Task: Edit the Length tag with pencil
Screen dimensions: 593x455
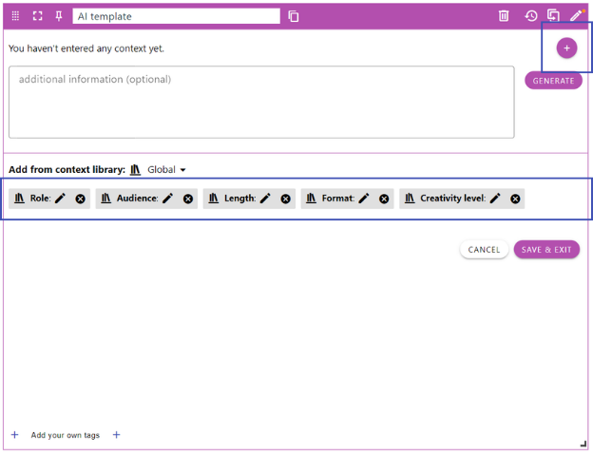Action: tap(266, 199)
